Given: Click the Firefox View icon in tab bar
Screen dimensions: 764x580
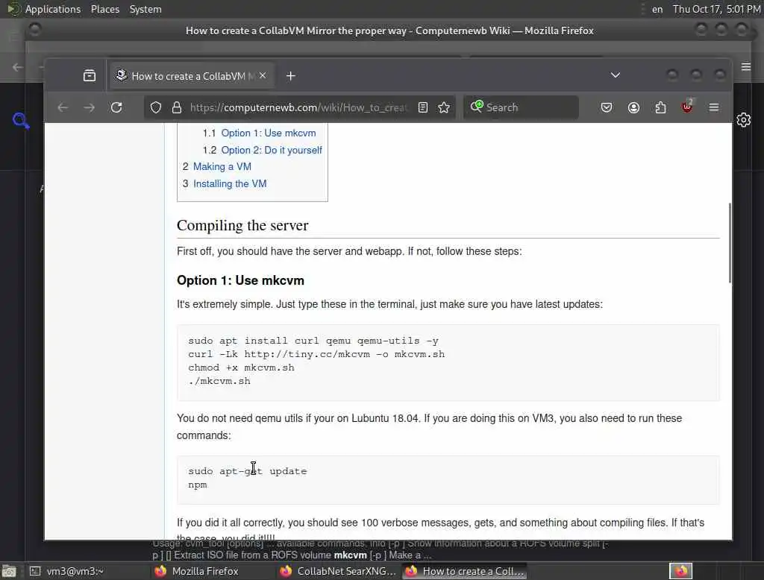Looking at the screenshot, I should (x=90, y=75).
